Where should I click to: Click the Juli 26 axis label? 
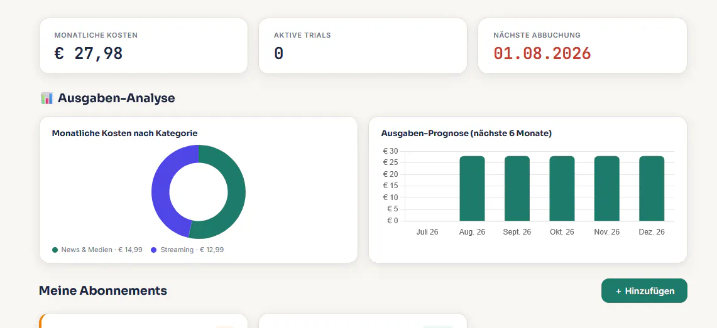(427, 232)
